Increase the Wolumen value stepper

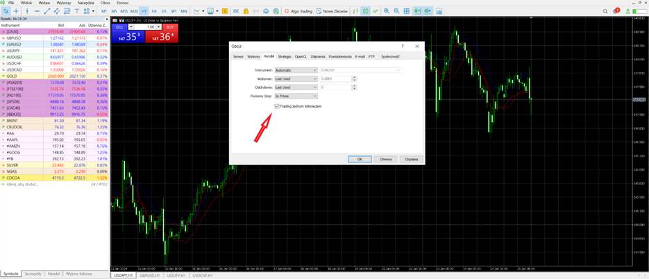[354, 78]
